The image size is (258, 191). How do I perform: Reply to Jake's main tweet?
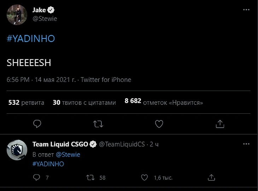37,124
